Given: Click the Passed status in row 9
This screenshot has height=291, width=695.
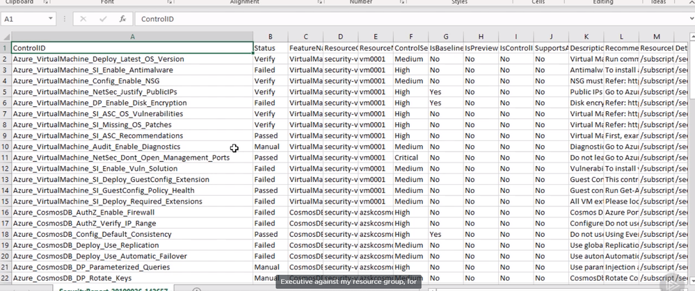Looking at the screenshot, I should point(271,135).
